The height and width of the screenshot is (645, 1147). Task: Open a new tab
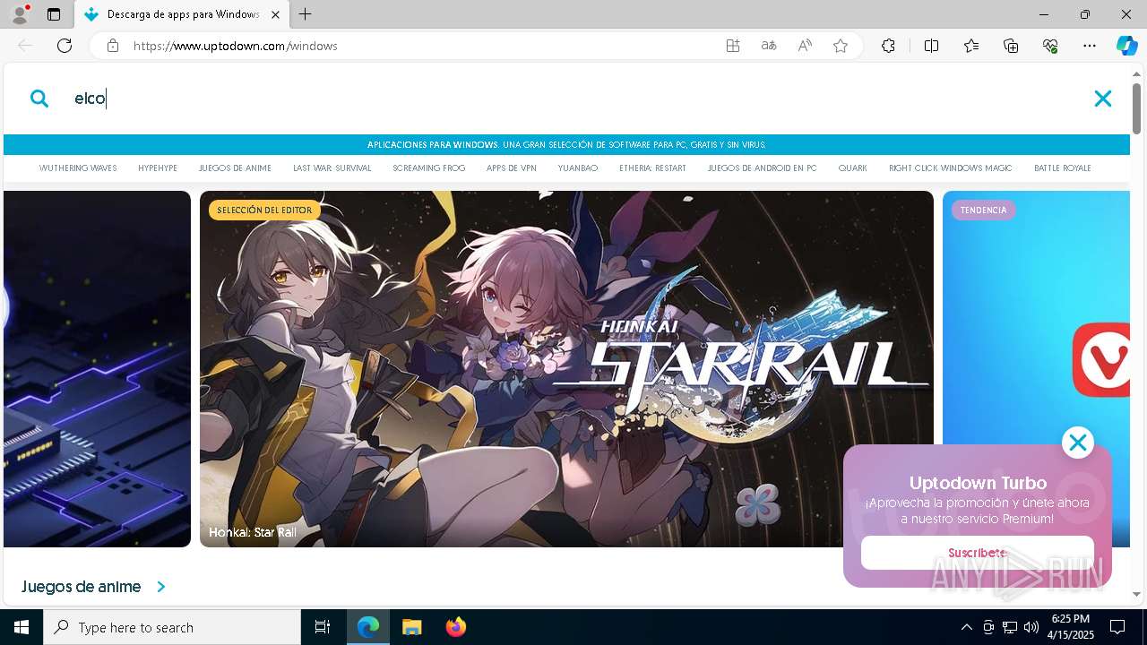tap(306, 14)
